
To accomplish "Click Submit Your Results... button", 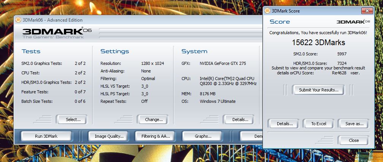I will coord(318,90).
